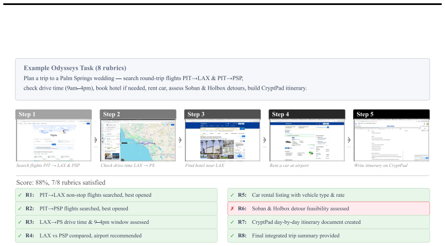The width and height of the screenshot is (445, 246).
Task: Select the Step 5 header label
Action: pos(365,114)
